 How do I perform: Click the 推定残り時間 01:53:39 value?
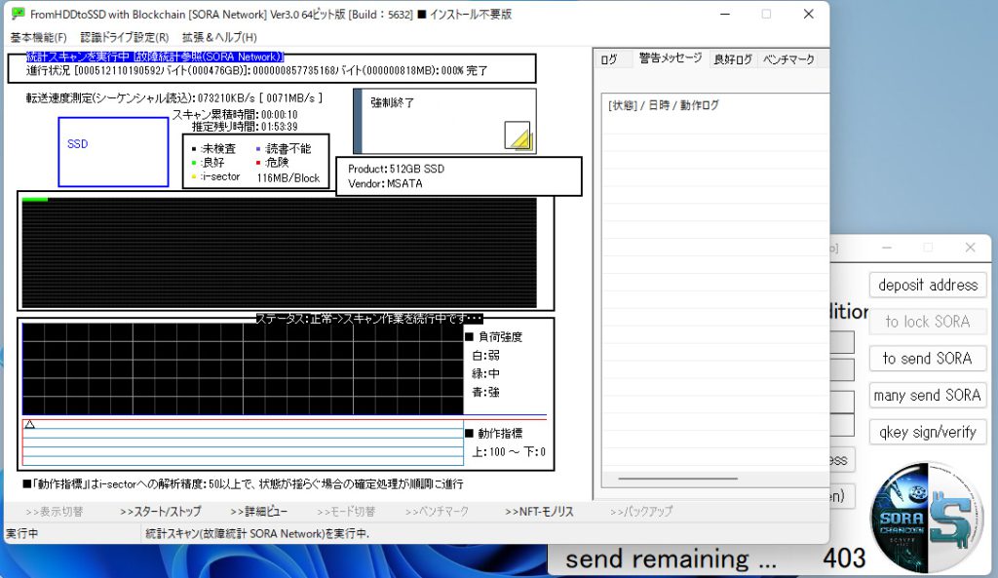click(x=280, y=127)
